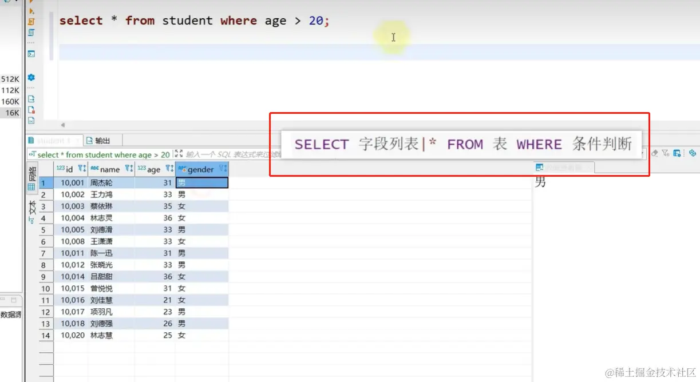Click cell 蔡依琳 in name column
The image size is (700, 382).
[111, 206]
